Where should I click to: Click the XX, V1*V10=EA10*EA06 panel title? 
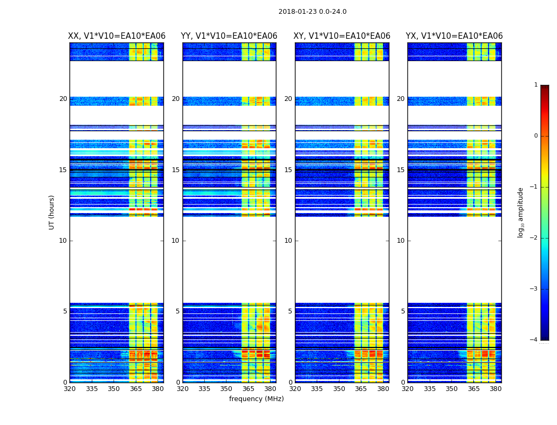click(x=117, y=36)
